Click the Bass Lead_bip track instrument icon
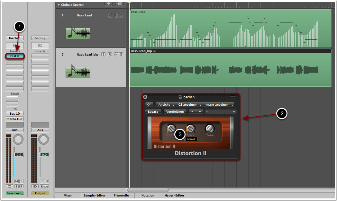The image size is (337, 201). coord(78,72)
